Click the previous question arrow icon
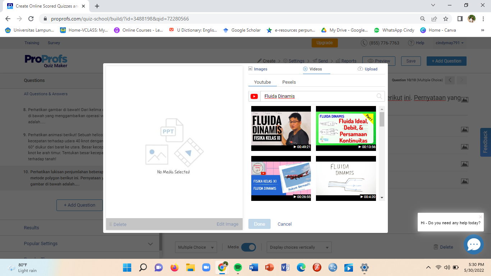 point(450,80)
